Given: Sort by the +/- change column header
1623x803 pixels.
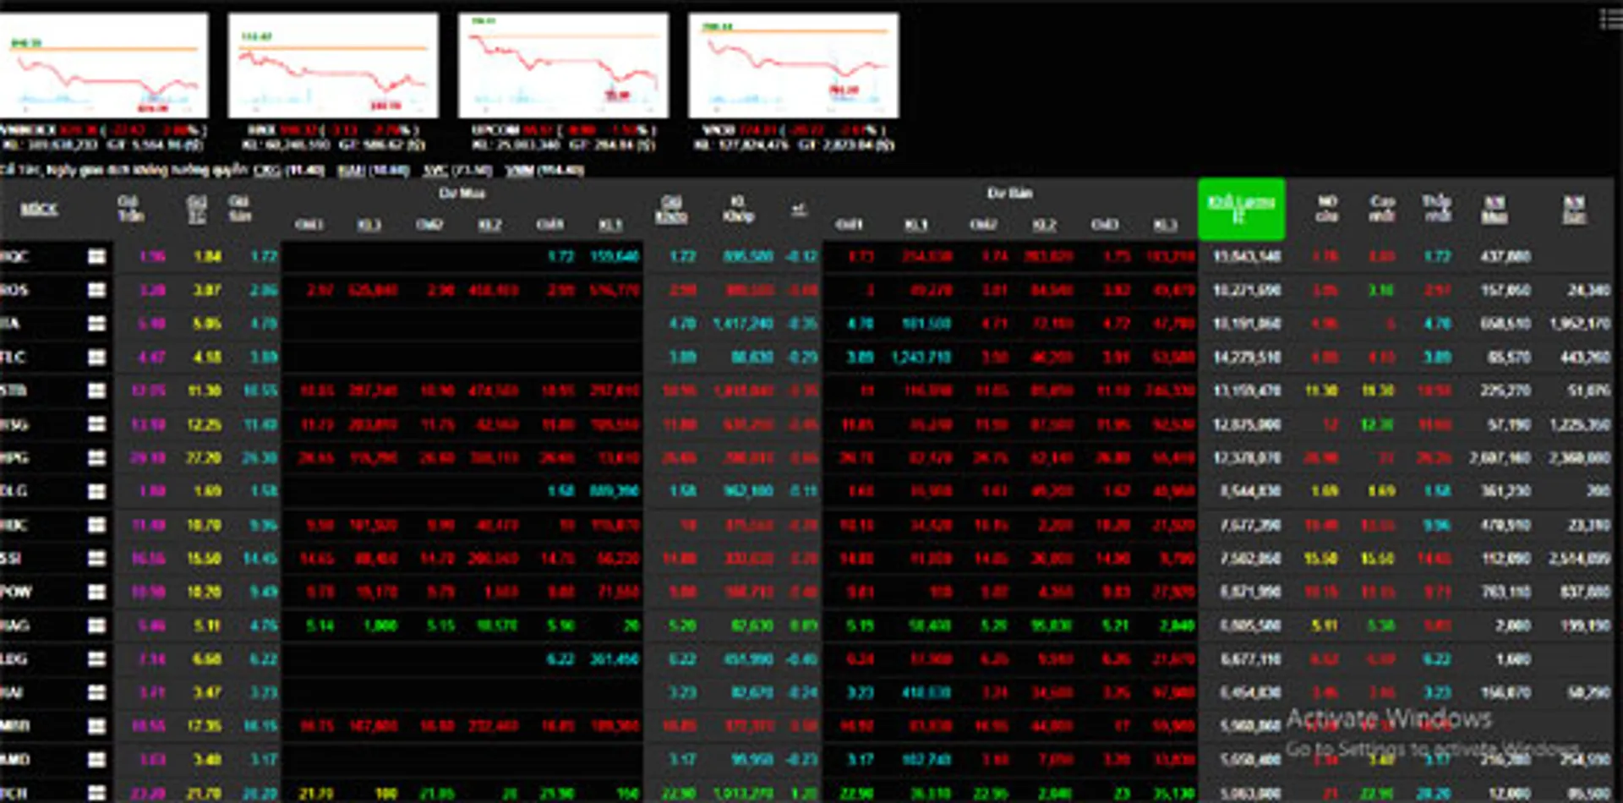Looking at the screenshot, I should pos(798,209).
